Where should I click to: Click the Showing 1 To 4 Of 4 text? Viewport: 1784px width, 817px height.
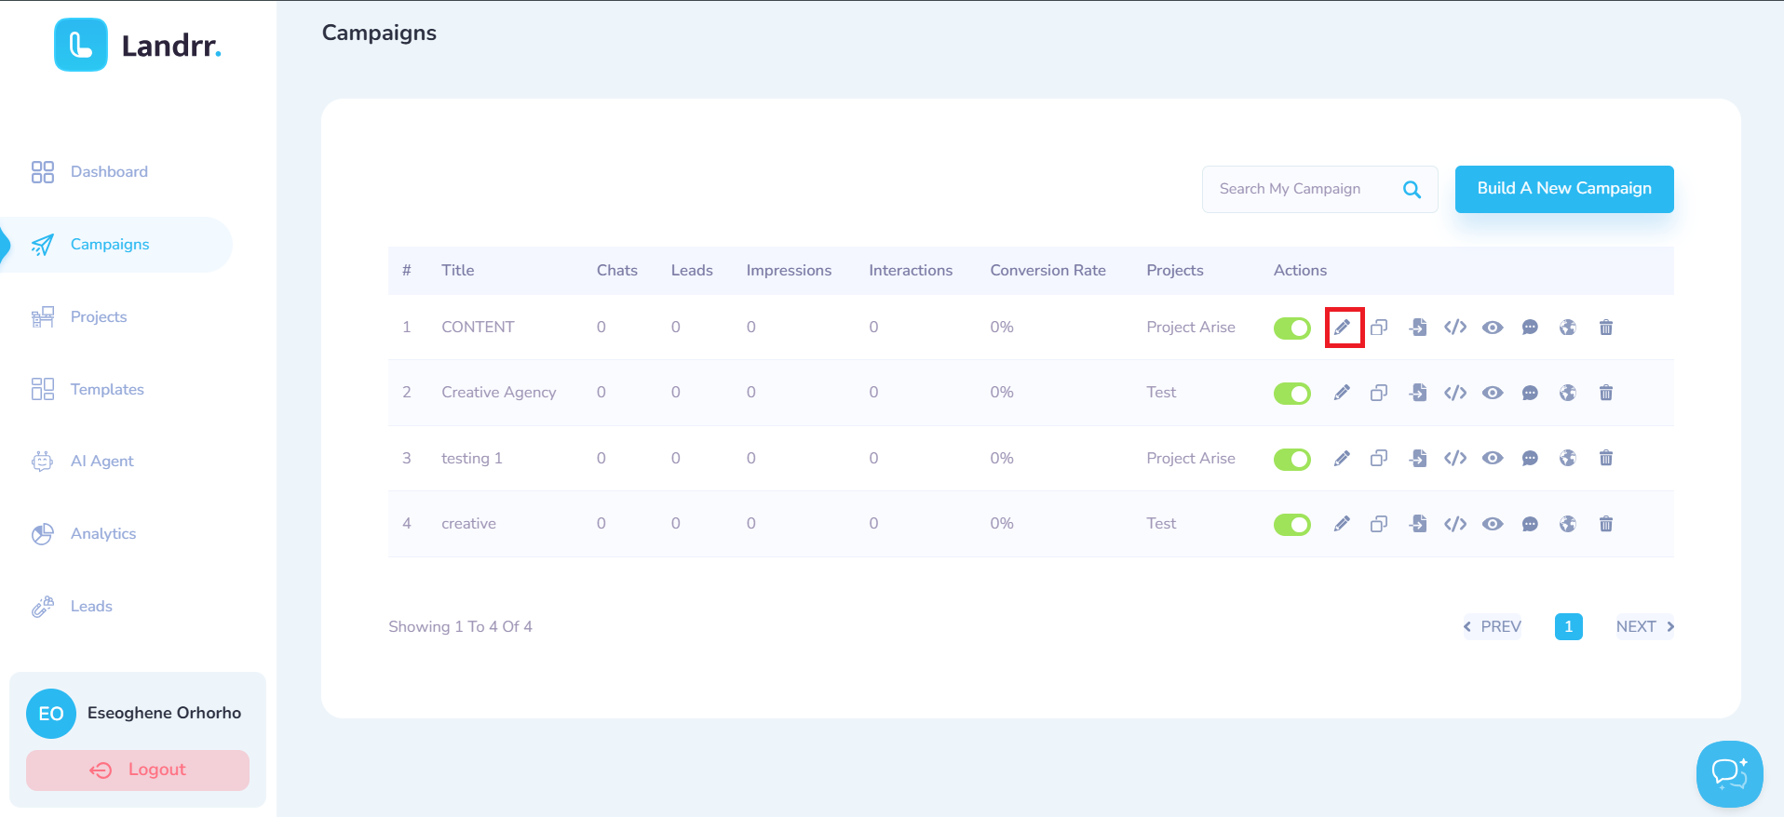(460, 627)
